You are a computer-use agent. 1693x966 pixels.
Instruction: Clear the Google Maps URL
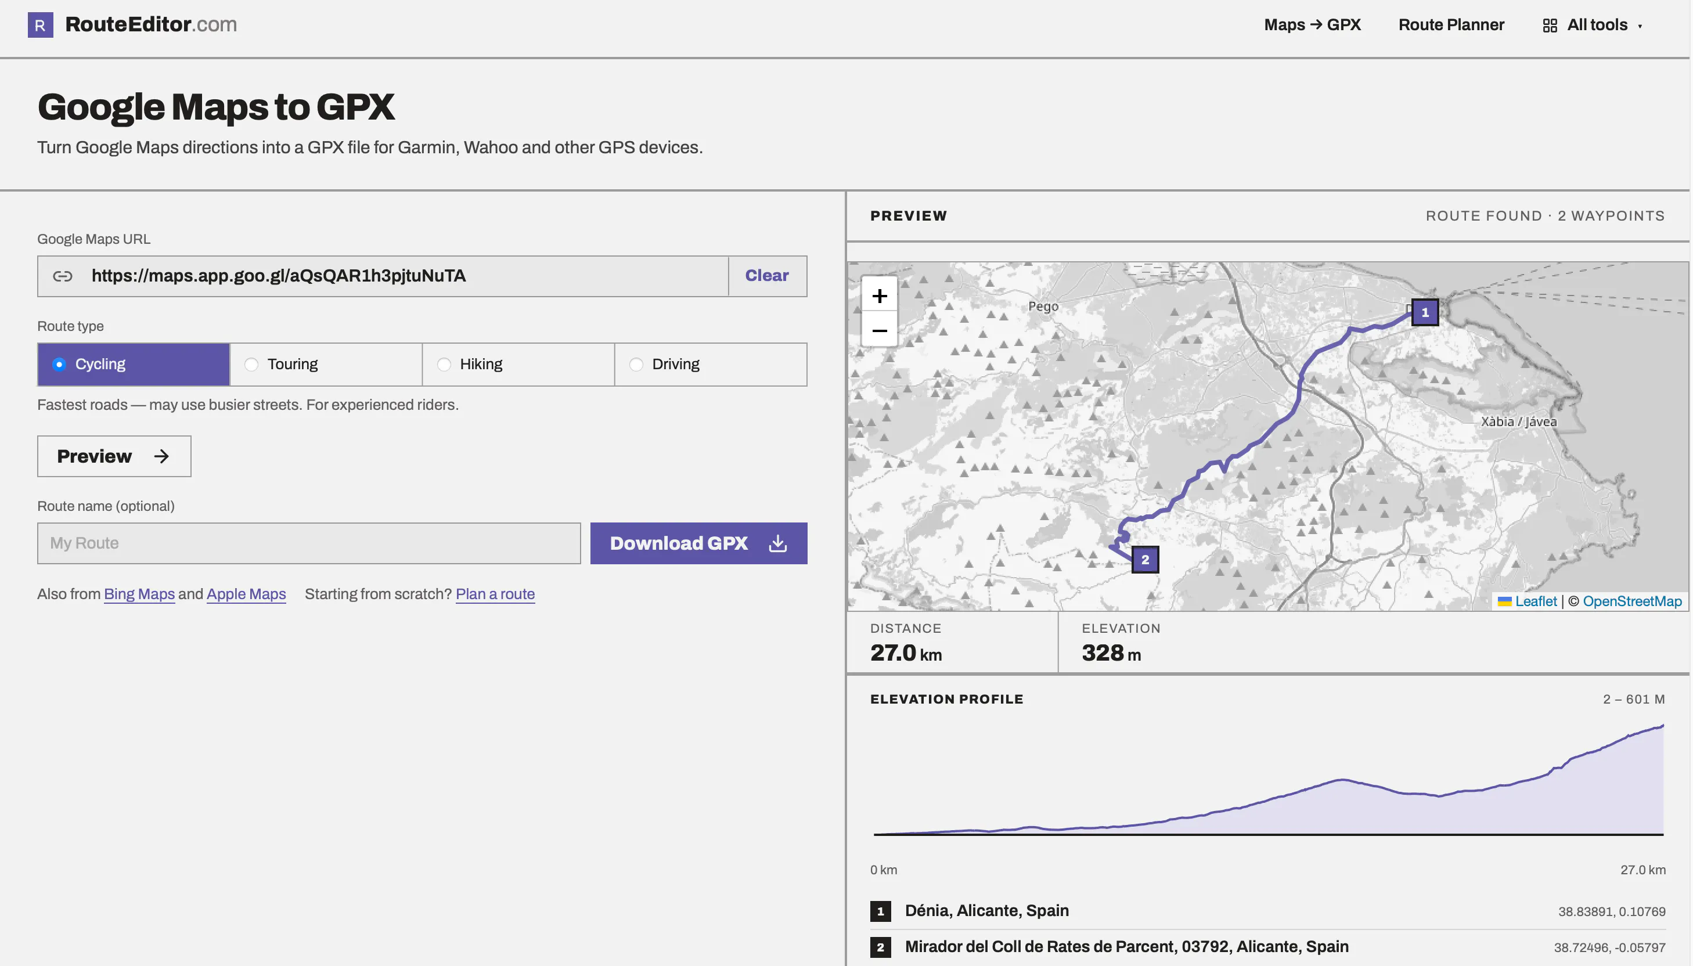coord(767,276)
